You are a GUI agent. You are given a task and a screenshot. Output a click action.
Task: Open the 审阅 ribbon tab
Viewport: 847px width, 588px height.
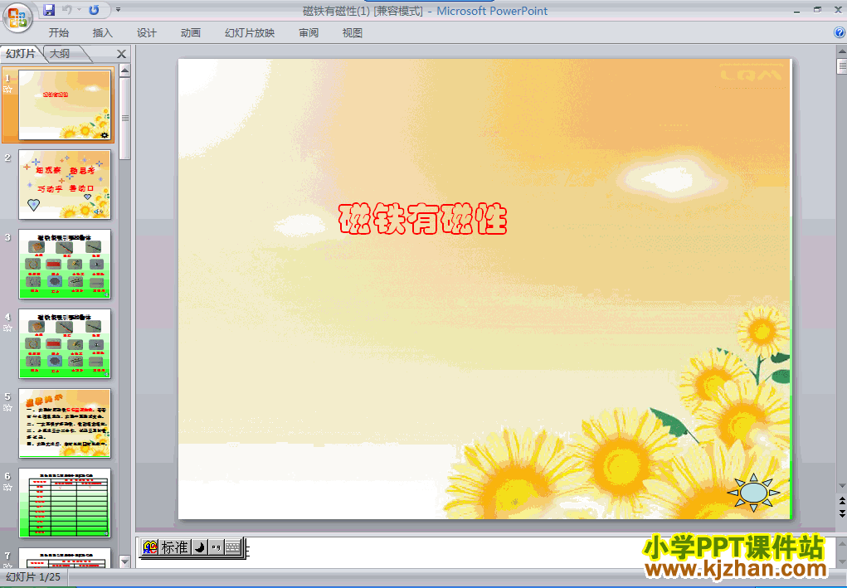pyautogui.click(x=309, y=33)
